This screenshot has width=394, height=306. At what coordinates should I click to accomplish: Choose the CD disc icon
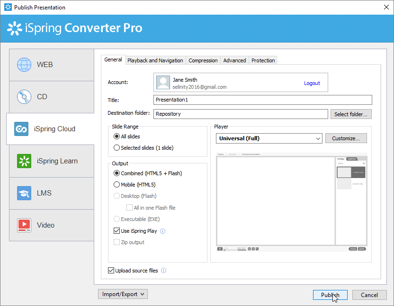[x=24, y=97]
